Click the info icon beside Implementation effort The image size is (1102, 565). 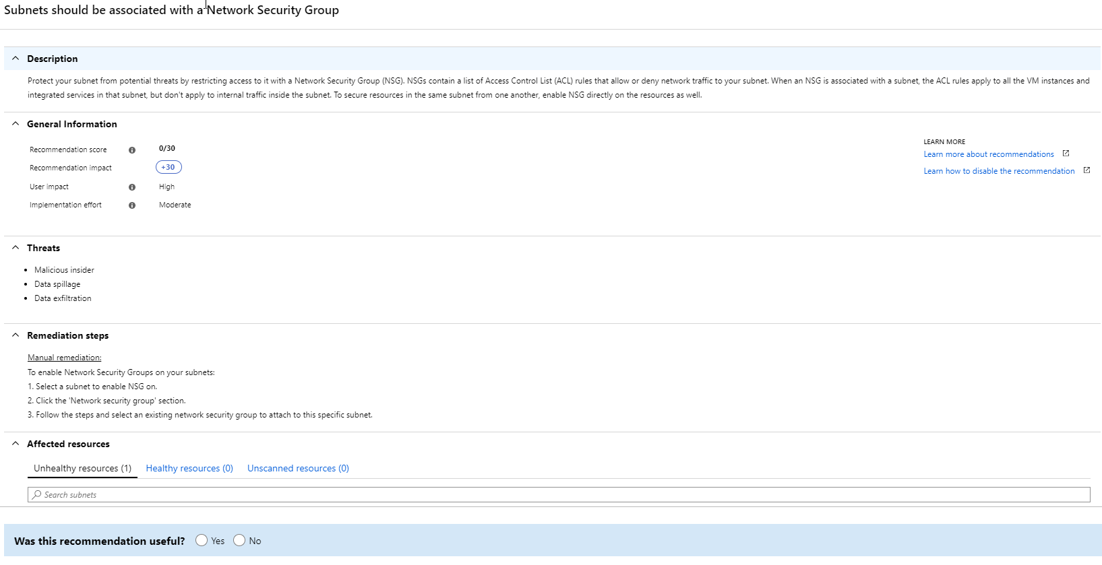click(132, 205)
